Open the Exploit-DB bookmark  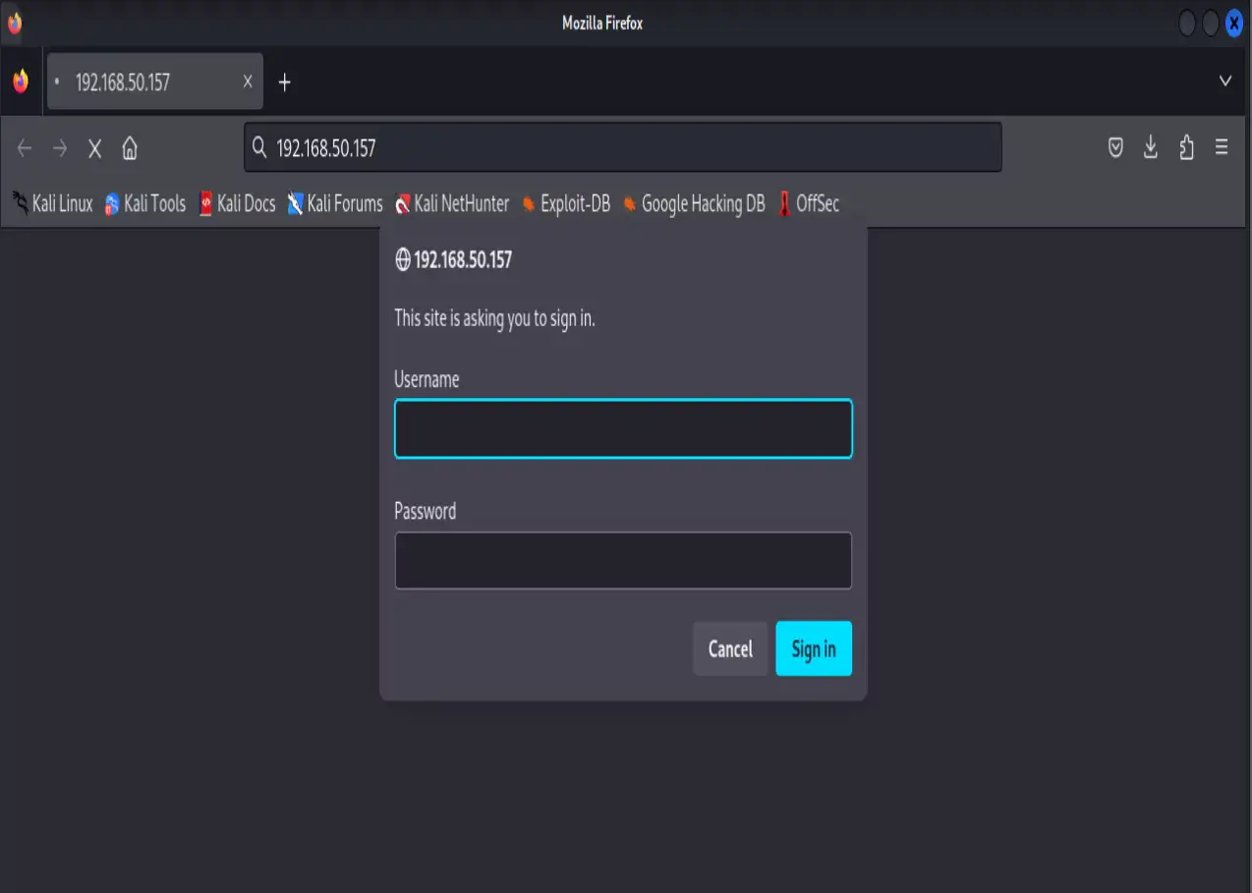(565, 203)
